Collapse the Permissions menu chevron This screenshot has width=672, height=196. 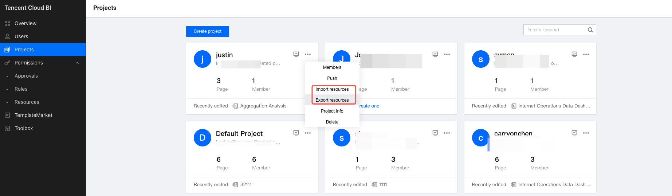click(x=77, y=63)
